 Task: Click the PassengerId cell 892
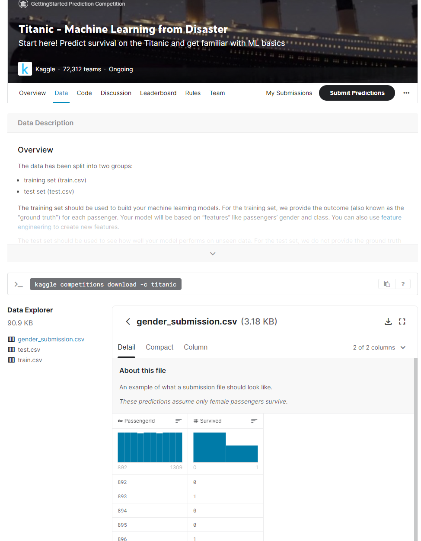coord(122,482)
